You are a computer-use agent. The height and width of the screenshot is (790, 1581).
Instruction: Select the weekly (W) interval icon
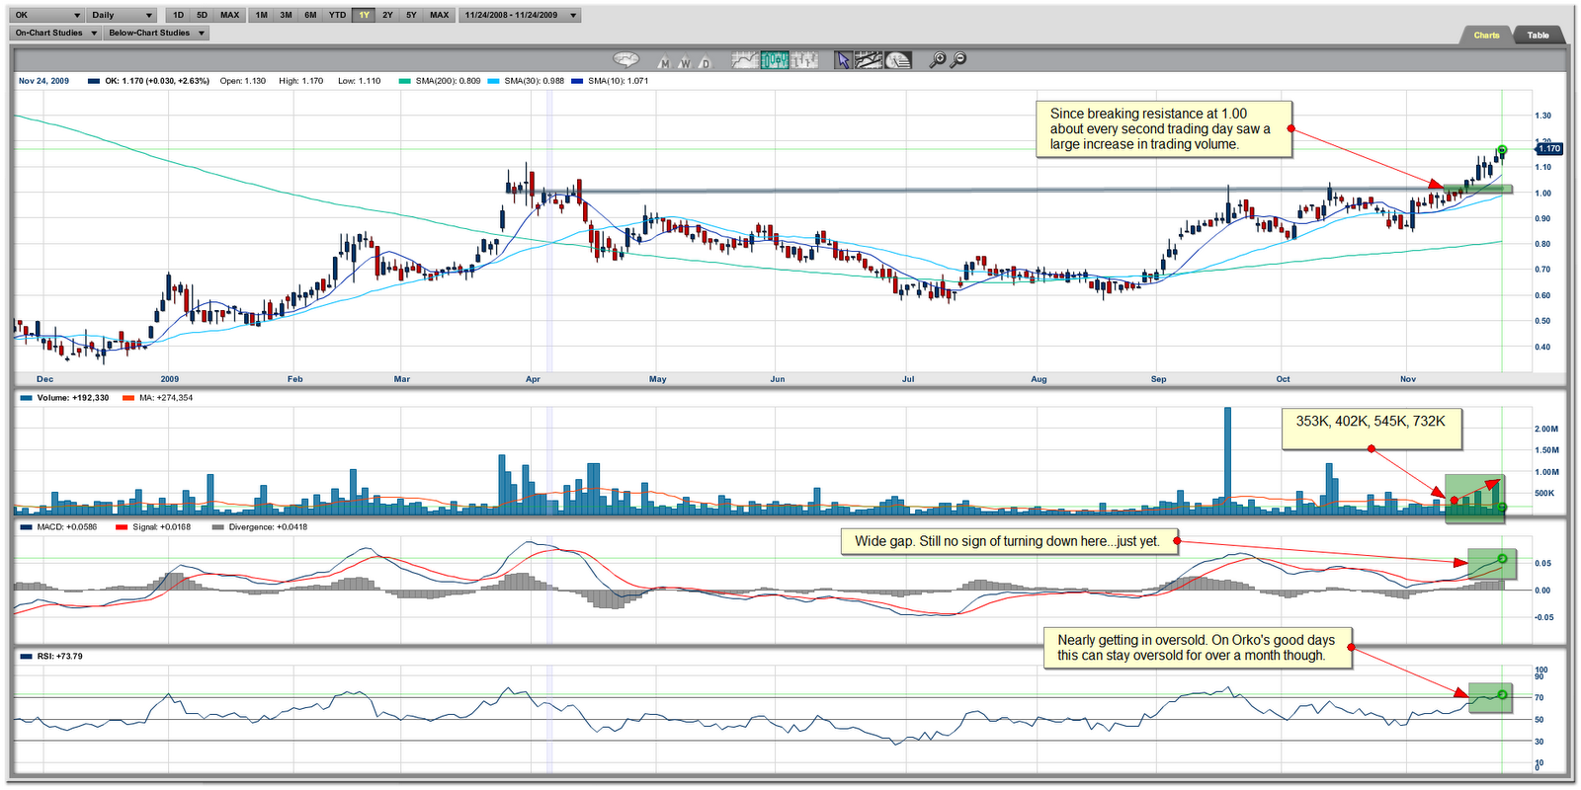684,61
